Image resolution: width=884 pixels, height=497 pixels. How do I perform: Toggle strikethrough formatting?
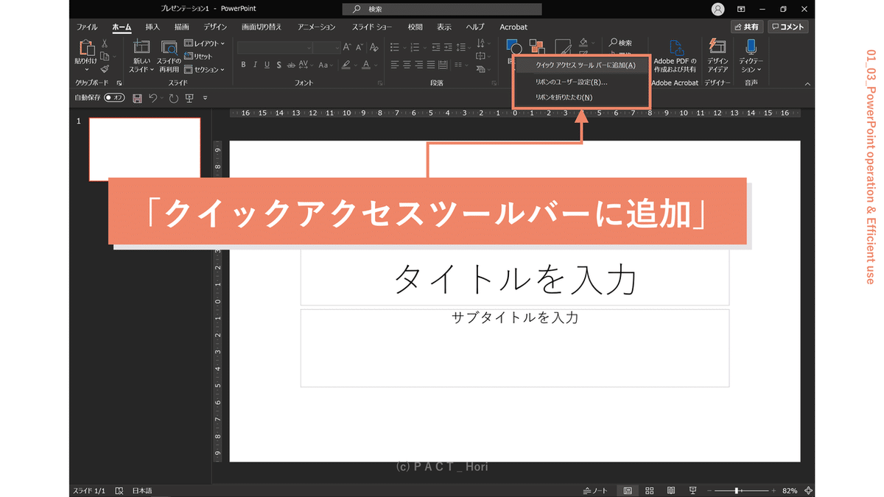[x=292, y=65]
